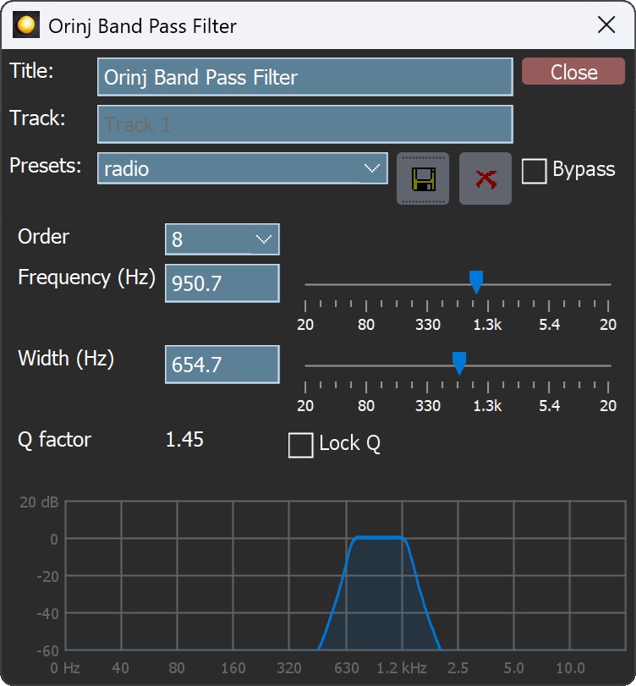Click the Title text field
The image size is (636, 686).
[304, 77]
